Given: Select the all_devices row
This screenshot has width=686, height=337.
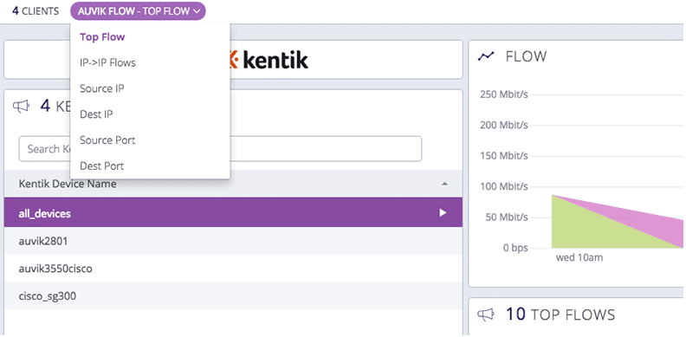Looking at the screenshot, I should click(x=233, y=213).
